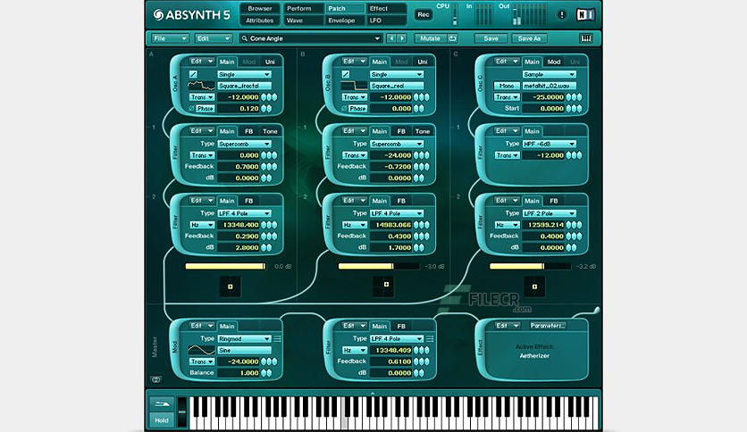Click the Save As button
The width and height of the screenshot is (747, 432).
pos(529,38)
